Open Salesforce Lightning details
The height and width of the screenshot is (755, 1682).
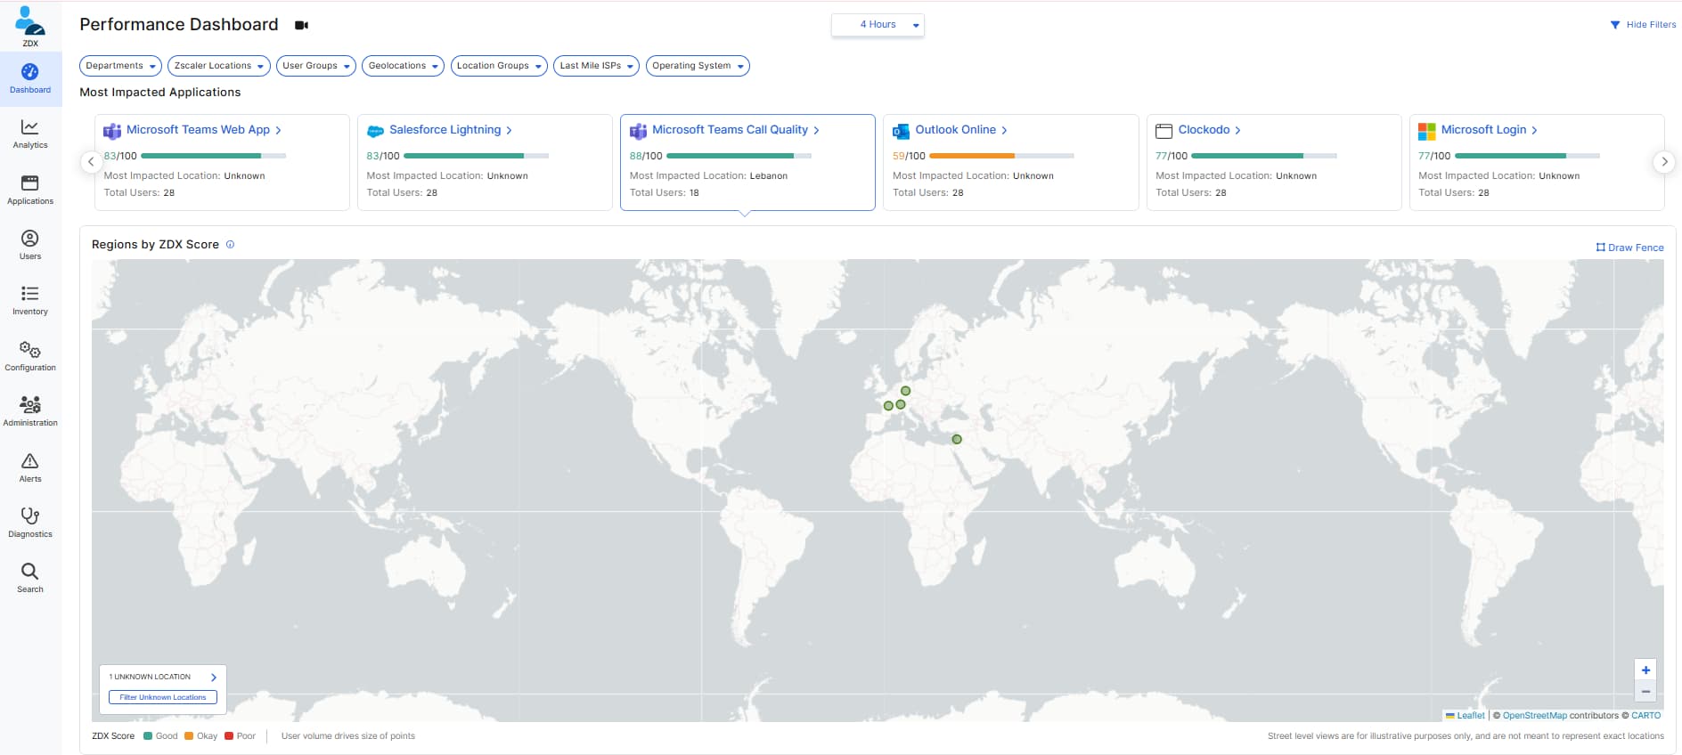click(x=451, y=130)
